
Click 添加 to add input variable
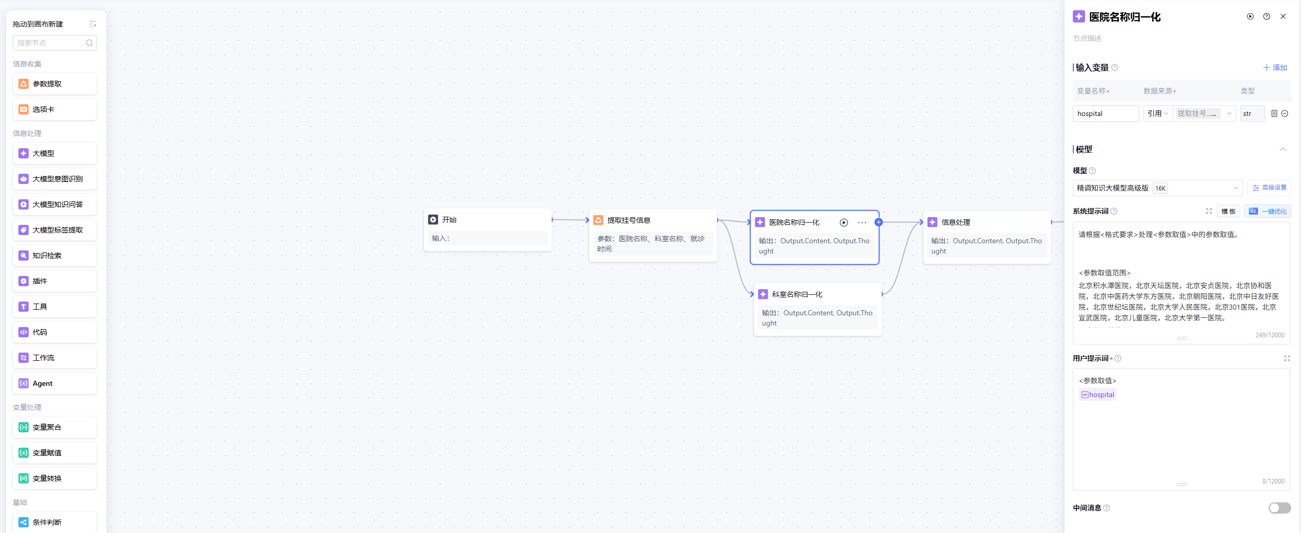[1275, 67]
